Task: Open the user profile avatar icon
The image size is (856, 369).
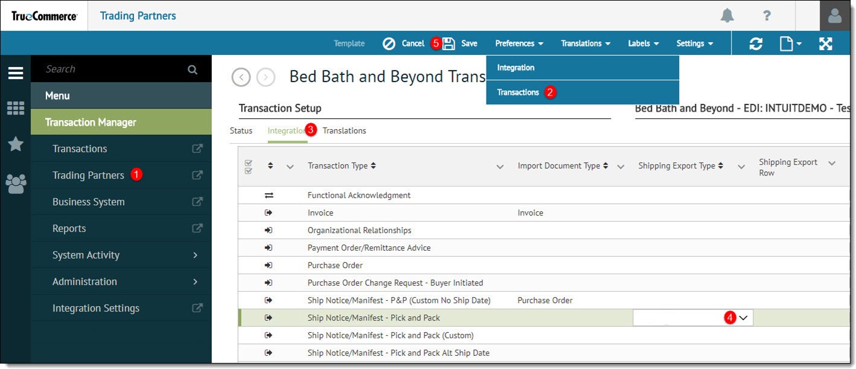Action: tap(835, 16)
